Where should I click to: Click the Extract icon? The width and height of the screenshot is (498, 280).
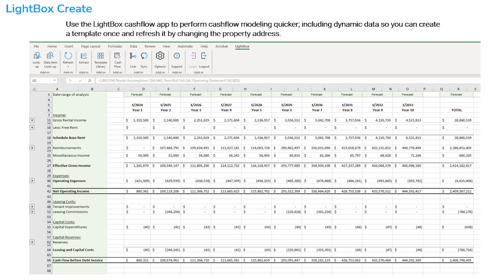tap(84, 56)
